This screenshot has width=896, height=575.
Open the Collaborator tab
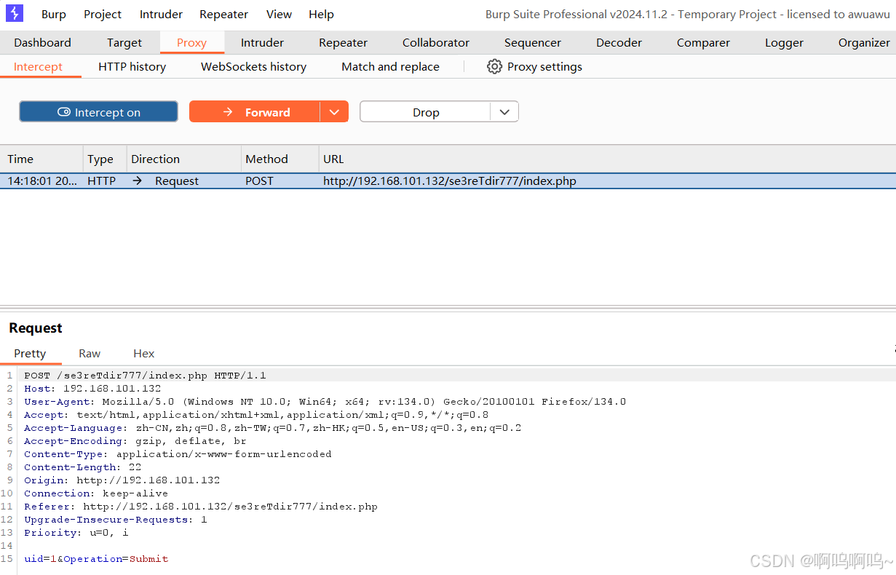436,43
